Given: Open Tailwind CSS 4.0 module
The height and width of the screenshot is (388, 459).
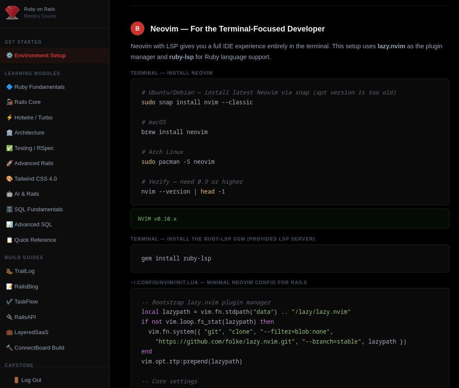Looking at the screenshot, I should tap(55, 178).
